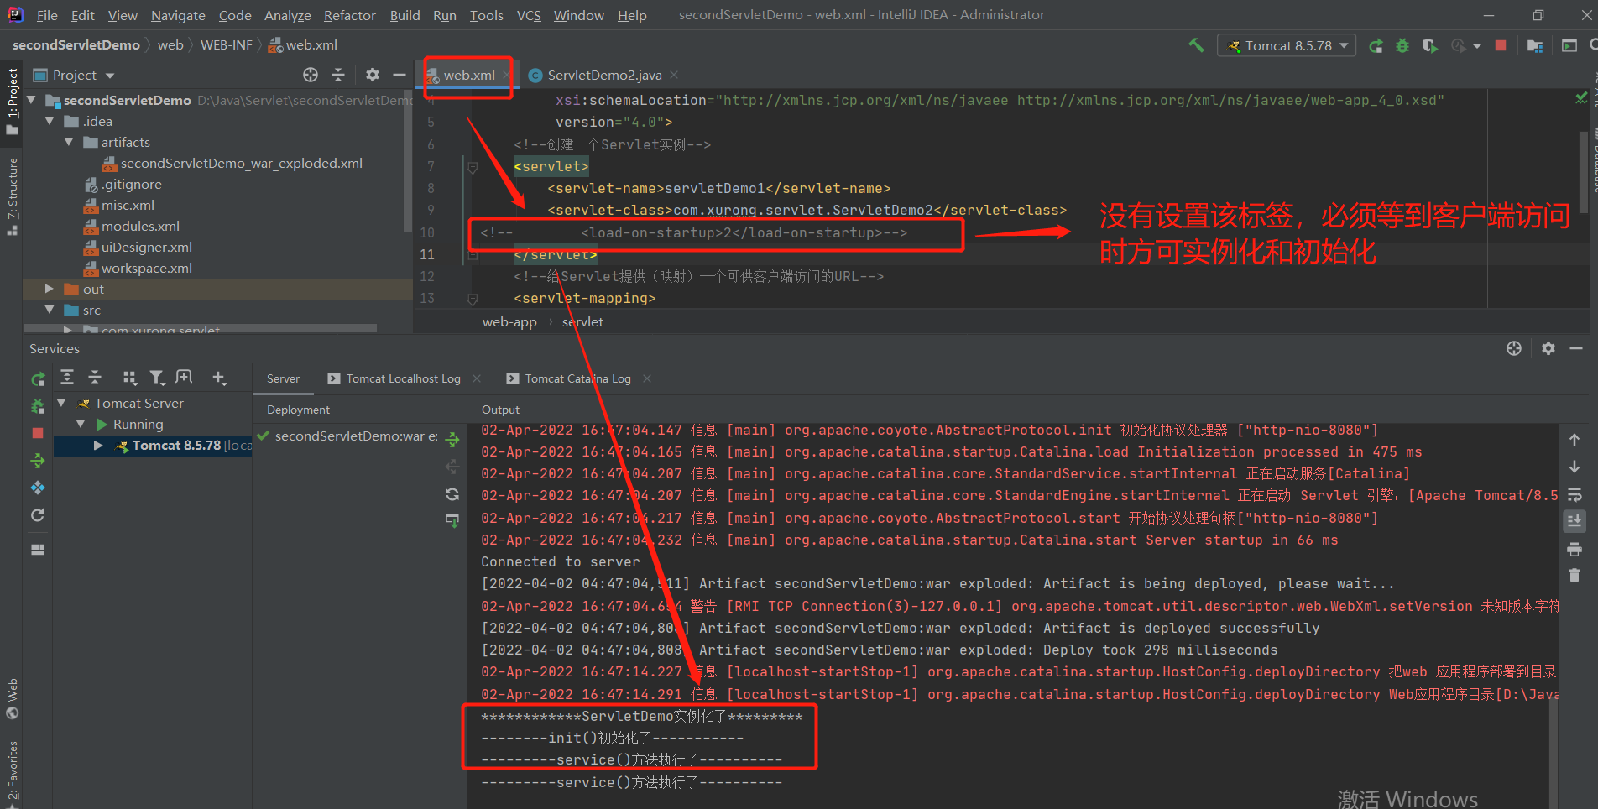This screenshot has width=1598, height=809.
Task: Print the console output
Action: (1574, 549)
